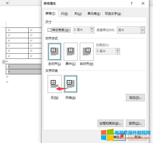Click the Options button
153x143 pixels.
[x=135, y=123]
